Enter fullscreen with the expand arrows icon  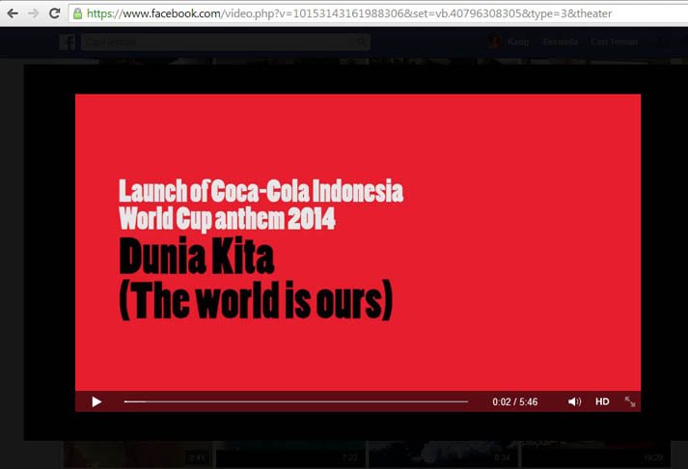630,401
